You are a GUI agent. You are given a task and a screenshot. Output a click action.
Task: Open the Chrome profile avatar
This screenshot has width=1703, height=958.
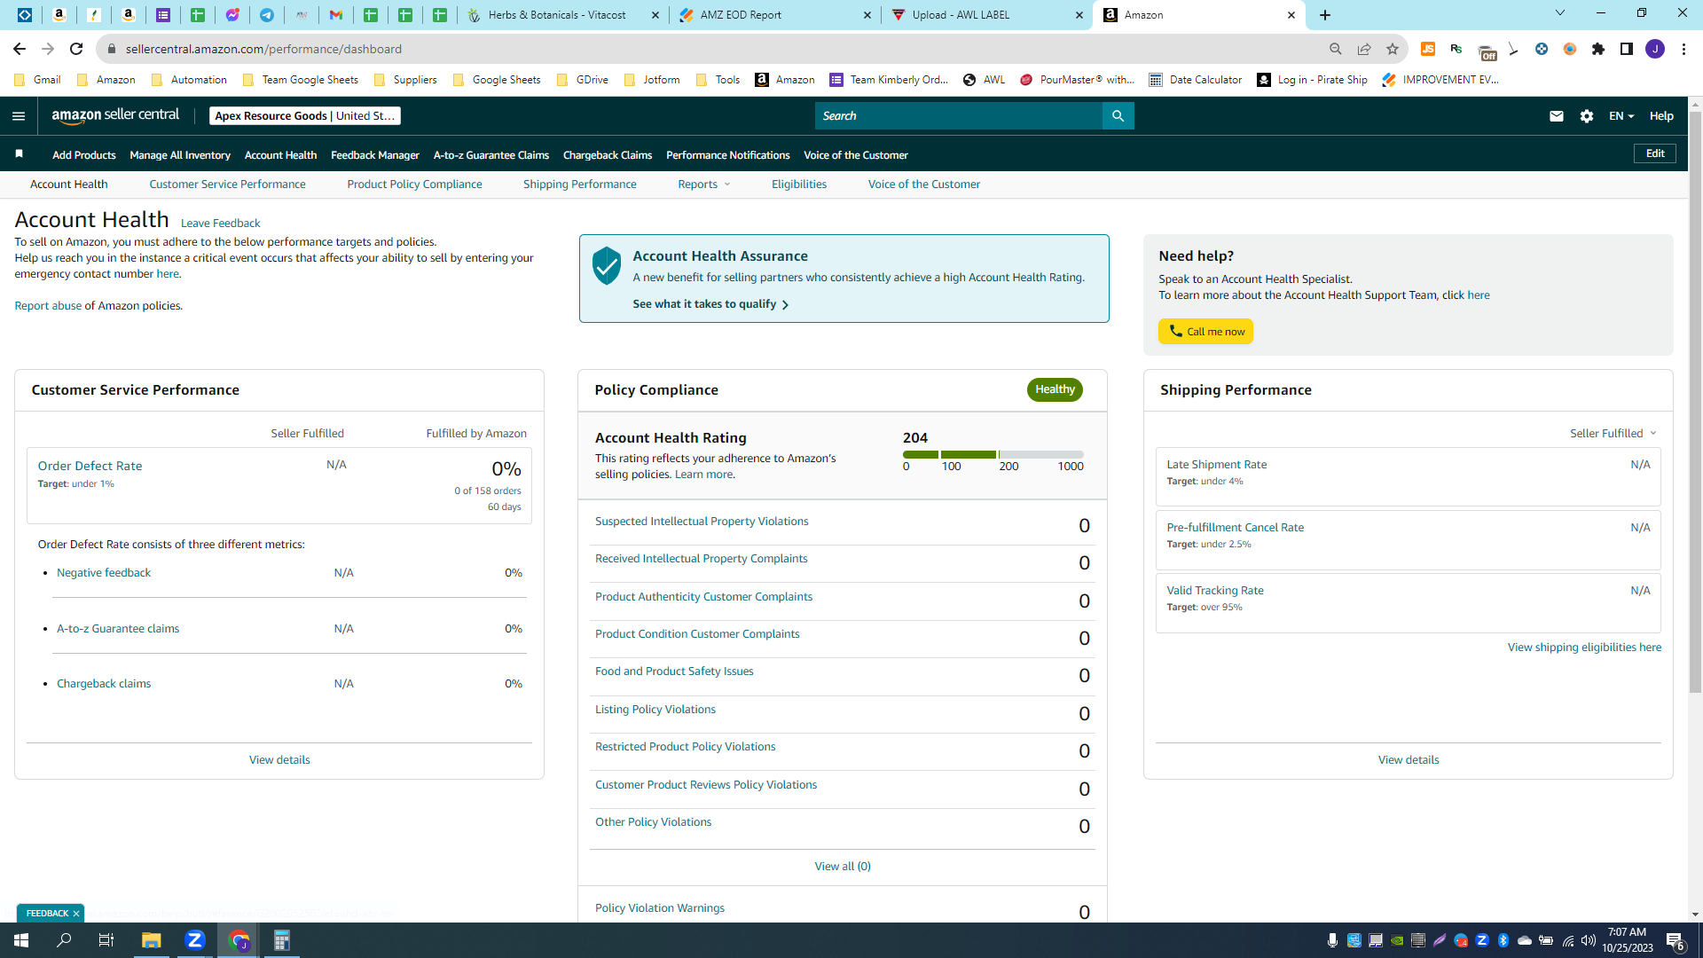(x=1655, y=49)
